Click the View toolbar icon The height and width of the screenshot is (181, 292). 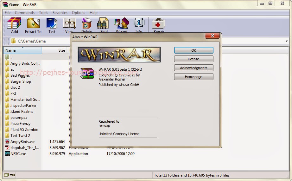tap(69, 23)
